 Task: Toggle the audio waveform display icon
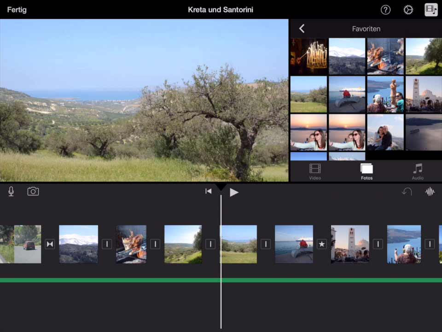point(430,191)
